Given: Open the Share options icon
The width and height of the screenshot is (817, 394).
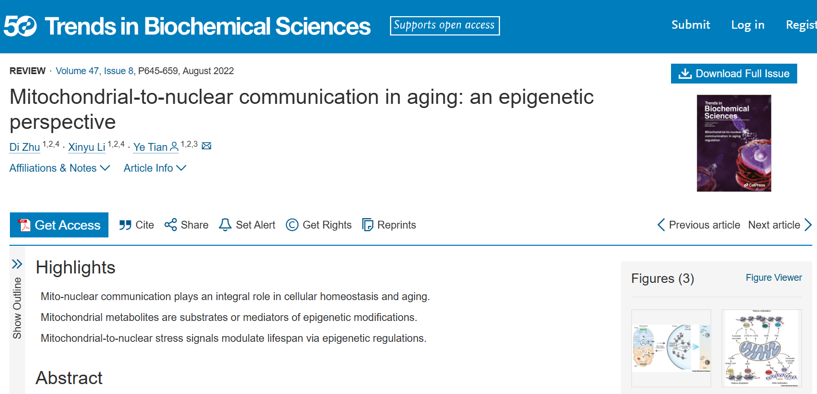Looking at the screenshot, I should [170, 225].
